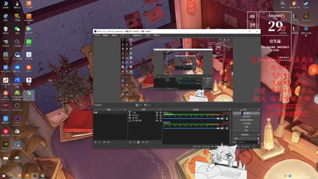Open MSI Afterburner desktop shortcut
318x179 pixels.
coord(29,95)
